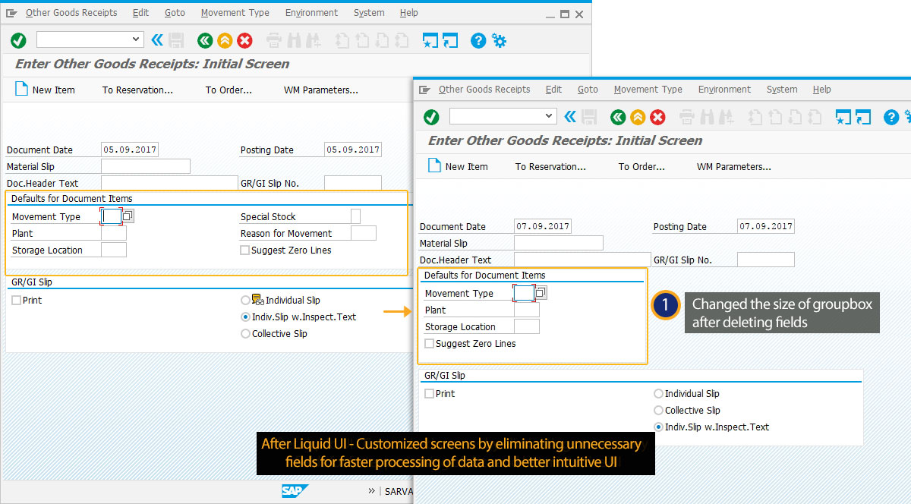Expand command field dropdown in back window
Image resolution: width=911 pixels, height=504 pixels.
tap(136, 39)
